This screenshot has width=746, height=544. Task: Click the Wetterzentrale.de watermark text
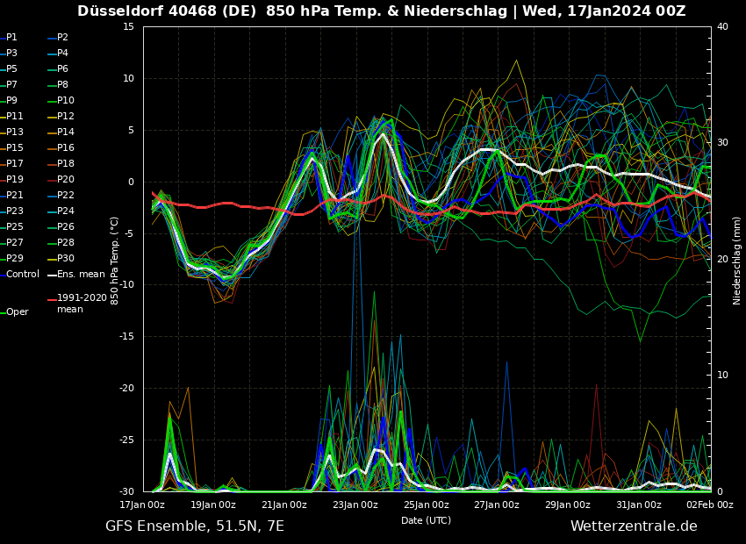(x=633, y=526)
